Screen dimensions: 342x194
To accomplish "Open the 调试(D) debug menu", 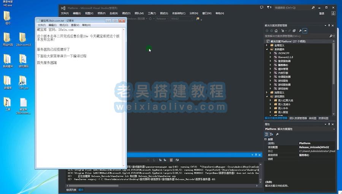I will click(x=126, y=13).
